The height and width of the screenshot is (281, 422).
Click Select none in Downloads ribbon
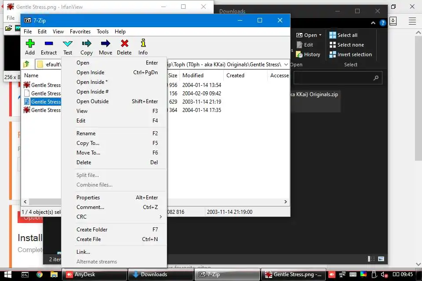pyautogui.click(x=347, y=45)
